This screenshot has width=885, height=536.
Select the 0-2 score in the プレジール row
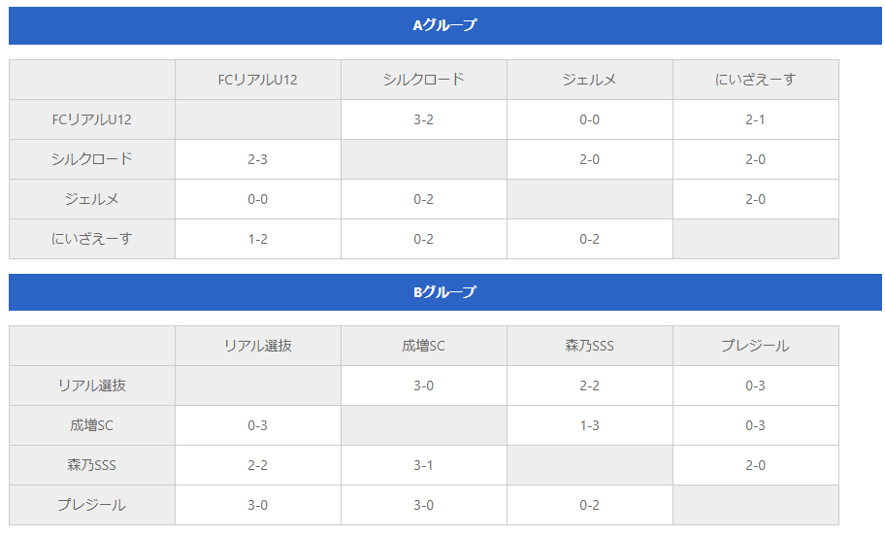pyautogui.click(x=590, y=505)
